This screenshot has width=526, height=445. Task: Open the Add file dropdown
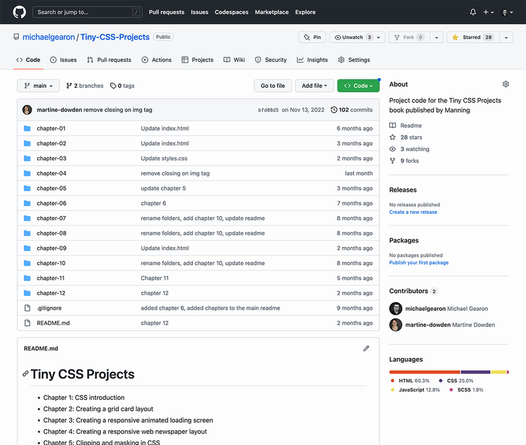click(x=314, y=86)
